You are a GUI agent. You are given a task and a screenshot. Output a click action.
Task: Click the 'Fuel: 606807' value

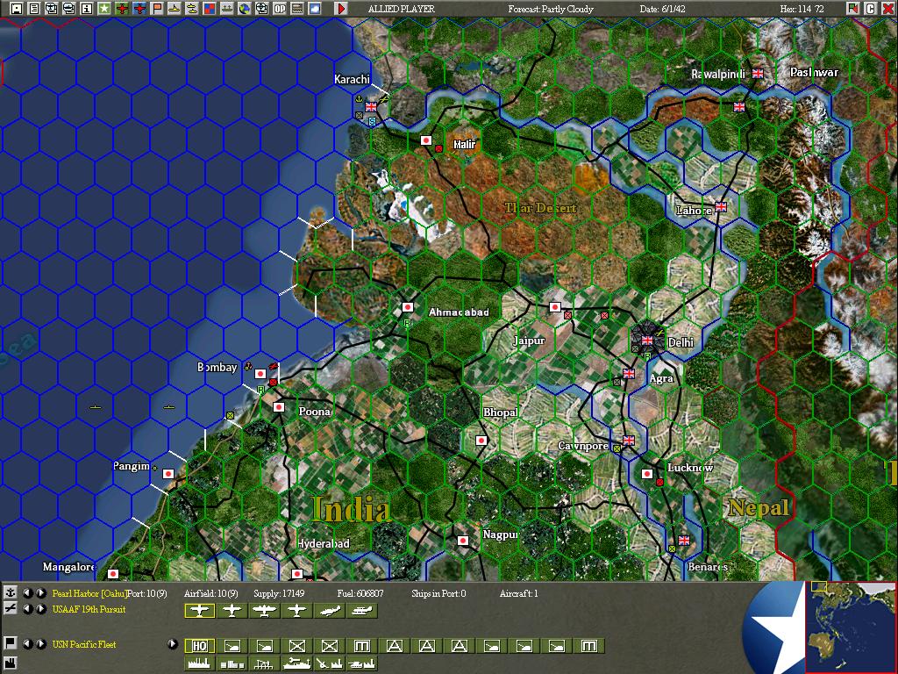[360, 593]
